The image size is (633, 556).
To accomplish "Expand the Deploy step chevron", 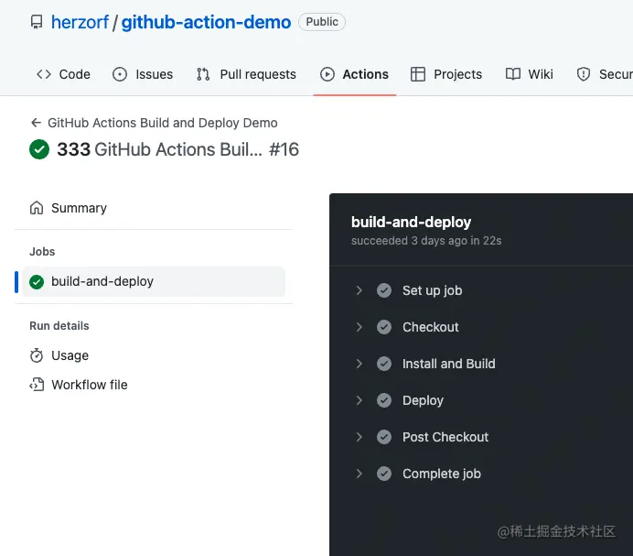I will point(359,400).
